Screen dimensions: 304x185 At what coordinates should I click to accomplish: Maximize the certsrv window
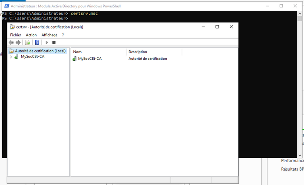pos(217,27)
